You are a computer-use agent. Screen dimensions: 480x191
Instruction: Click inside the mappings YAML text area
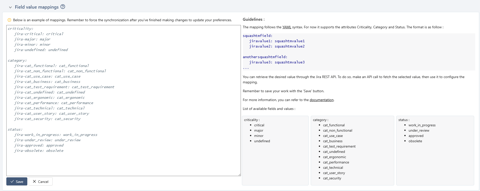point(123,100)
